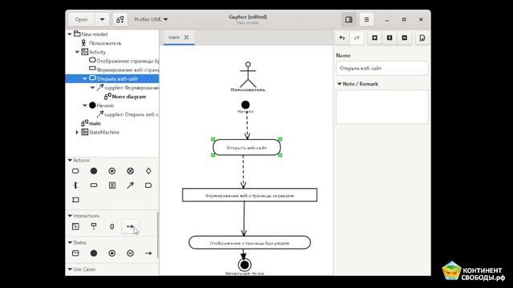Screen dimensions: 513x288
Task: Click the Open button
Action: tap(82, 19)
